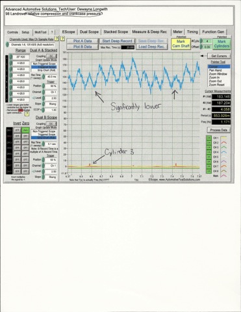Click the Plot A Data button
The image size is (241, 312).
pos(82,41)
